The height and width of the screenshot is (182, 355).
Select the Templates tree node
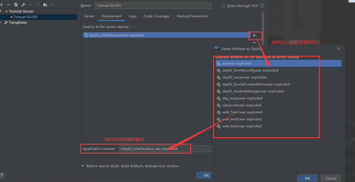(18, 23)
